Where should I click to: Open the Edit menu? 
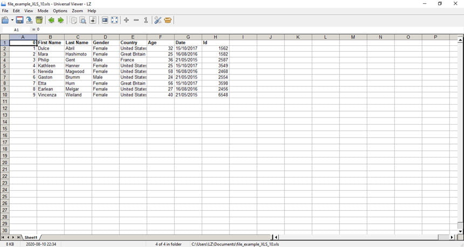(16, 11)
